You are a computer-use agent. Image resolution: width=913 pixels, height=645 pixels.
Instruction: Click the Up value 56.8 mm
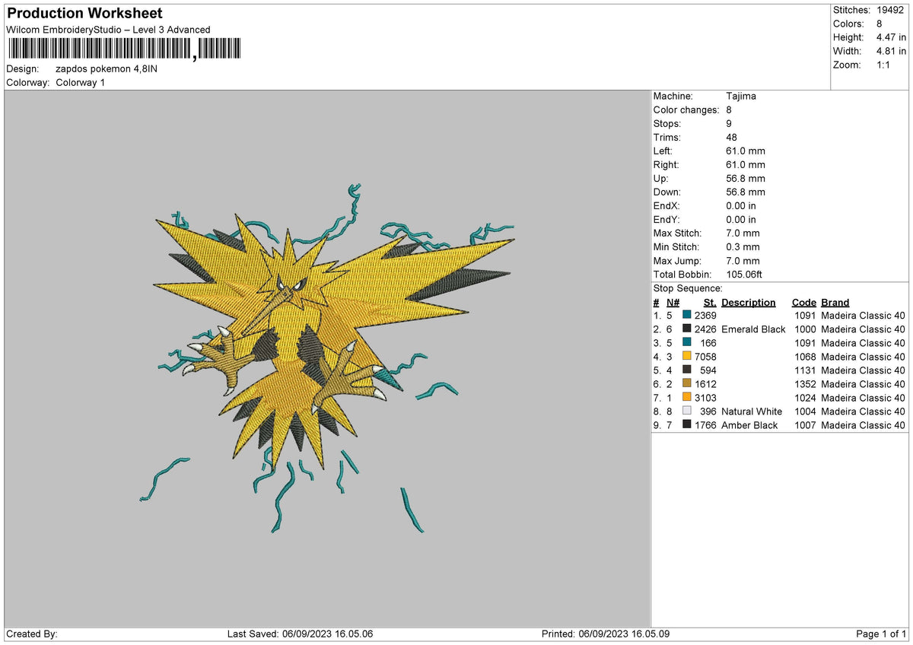click(x=746, y=179)
